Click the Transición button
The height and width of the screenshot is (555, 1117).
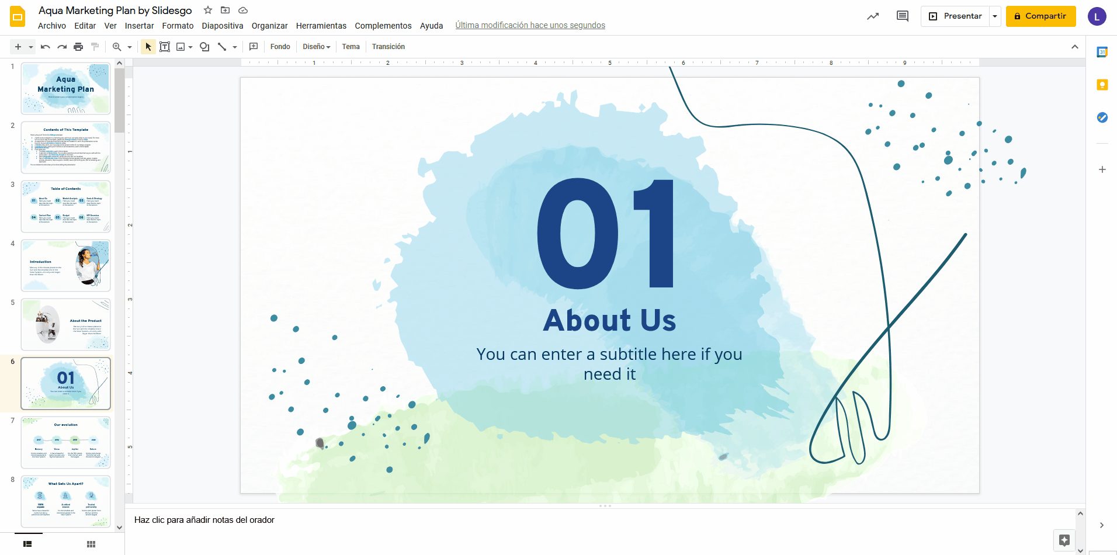[x=388, y=47]
